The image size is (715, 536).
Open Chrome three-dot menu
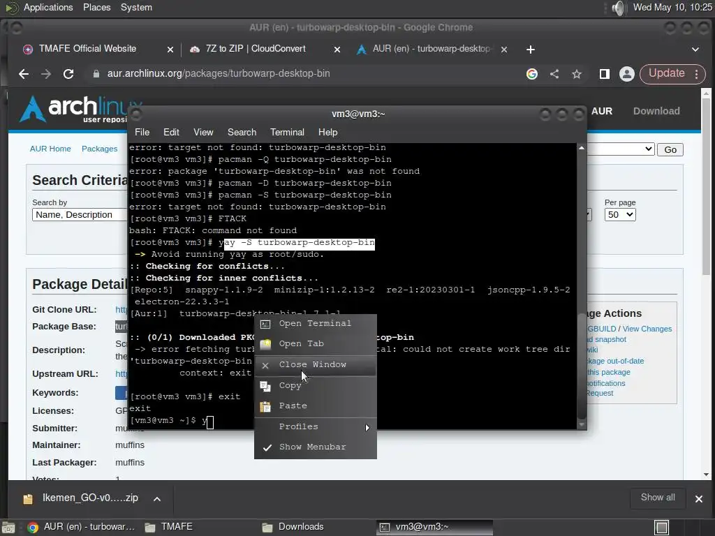[x=697, y=74]
